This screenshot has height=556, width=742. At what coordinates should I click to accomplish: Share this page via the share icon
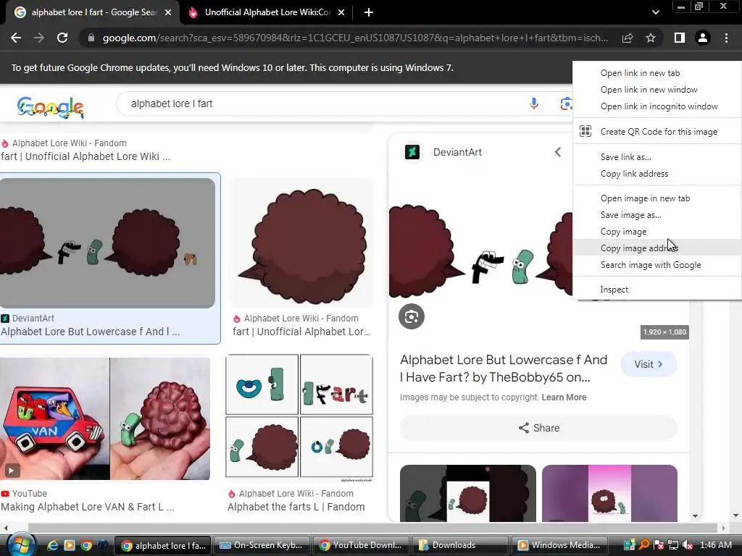(x=628, y=38)
